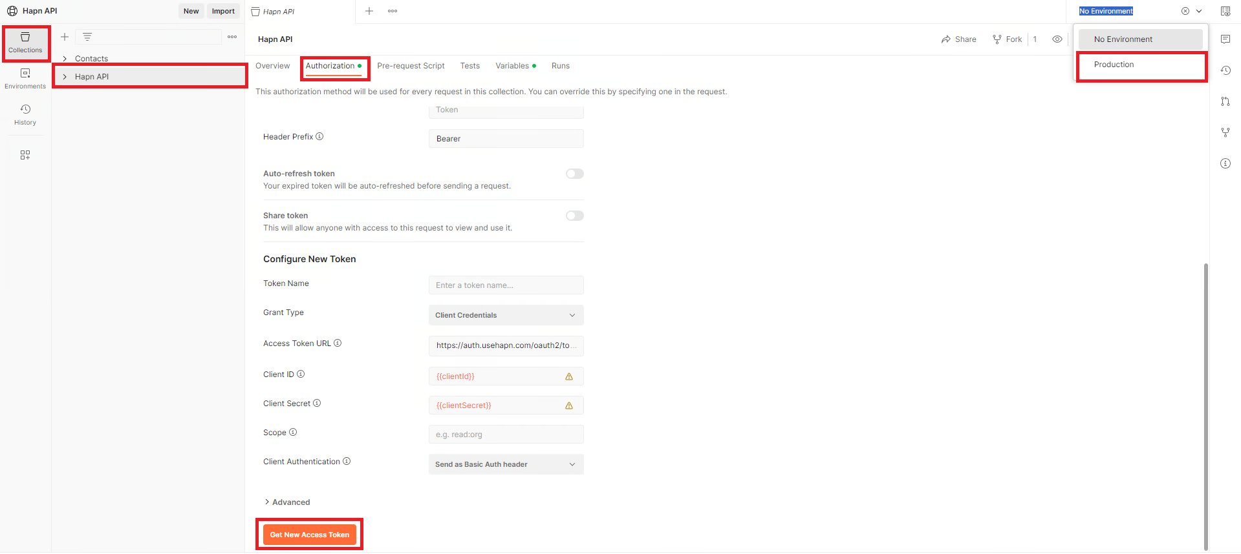
Task: Switch to the Variables tab
Action: click(x=515, y=66)
